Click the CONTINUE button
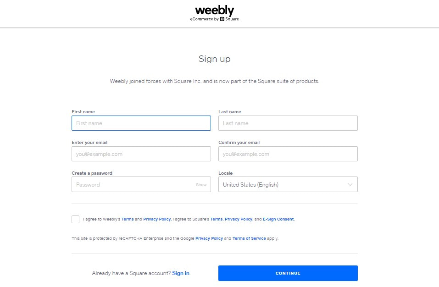 click(x=288, y=273)
